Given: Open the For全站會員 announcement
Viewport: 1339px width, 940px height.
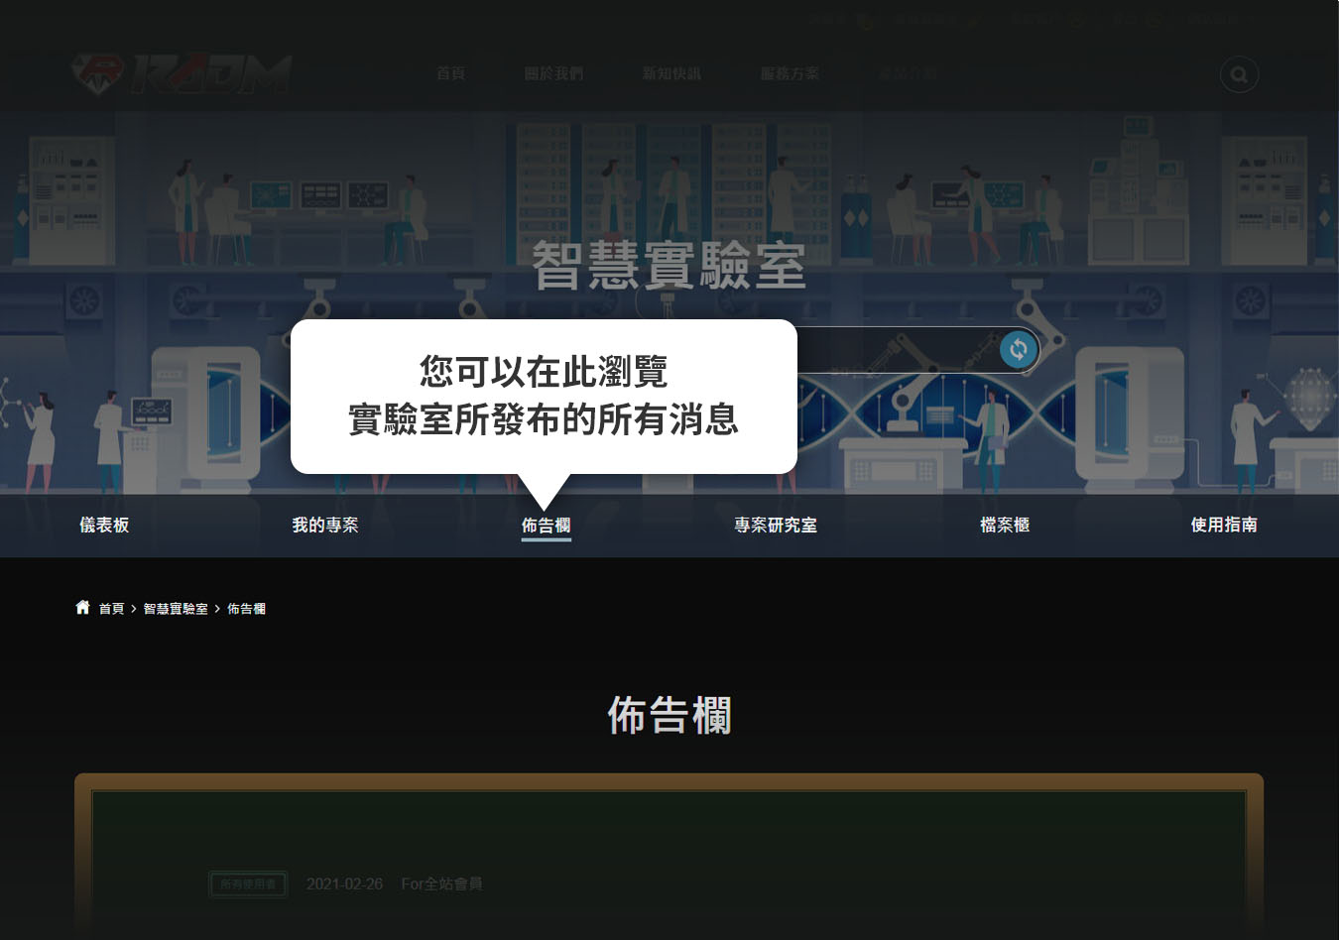Looking at the screenshot, I should point(441,883).
